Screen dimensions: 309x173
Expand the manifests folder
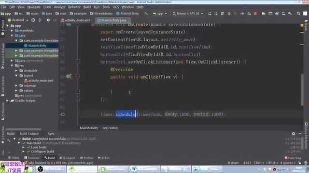[12, 31]
